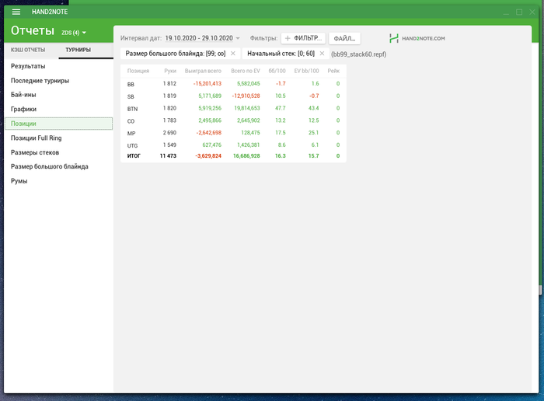This screenshot has width=544, height=401.
Task: Click the 2 690 hands cell for MP
Action: (169, 133)
